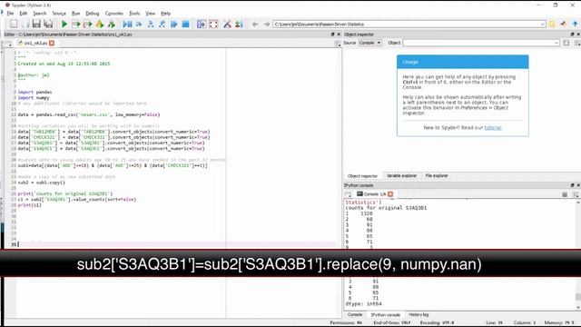Go to parent directory blue arrow
Screen dimensions: 581x327
click(x=575, y=25)
